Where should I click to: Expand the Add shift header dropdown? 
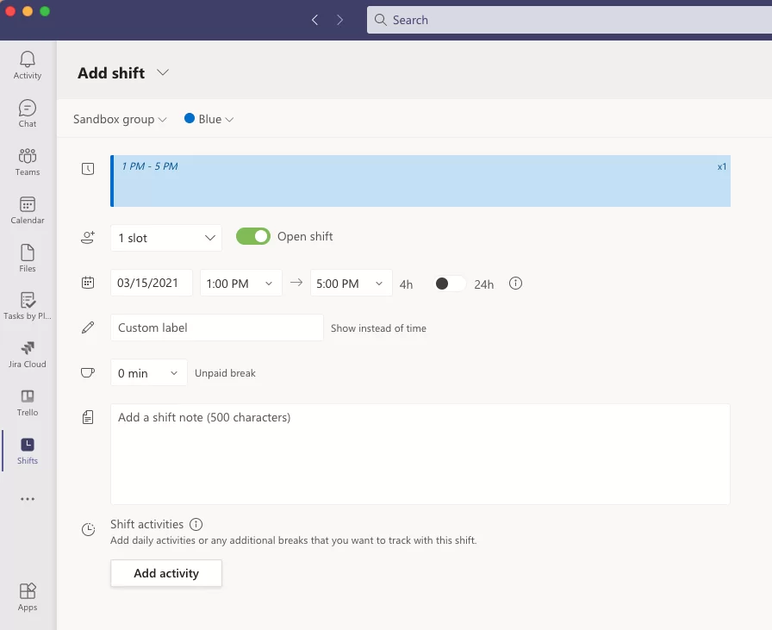(163, 72)
